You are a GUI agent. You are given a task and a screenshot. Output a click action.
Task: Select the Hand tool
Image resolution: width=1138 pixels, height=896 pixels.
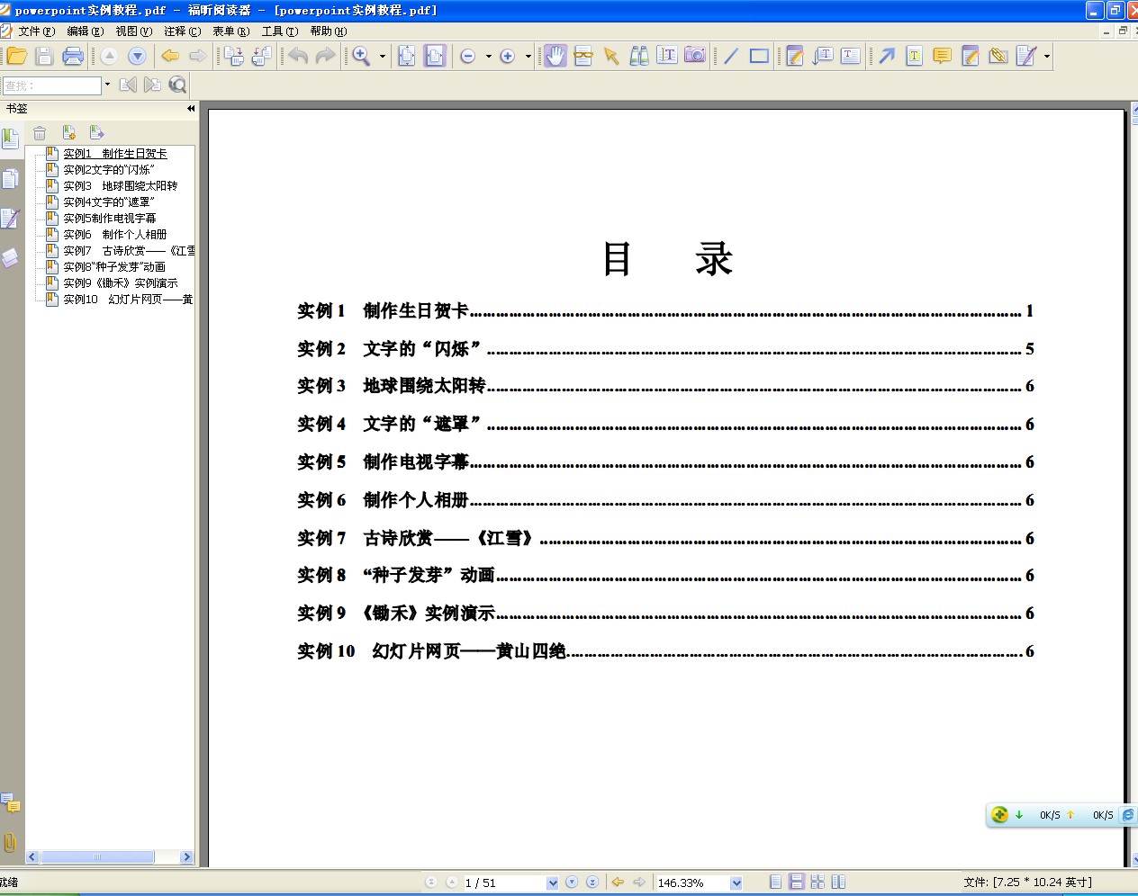[x=555, y=56]
